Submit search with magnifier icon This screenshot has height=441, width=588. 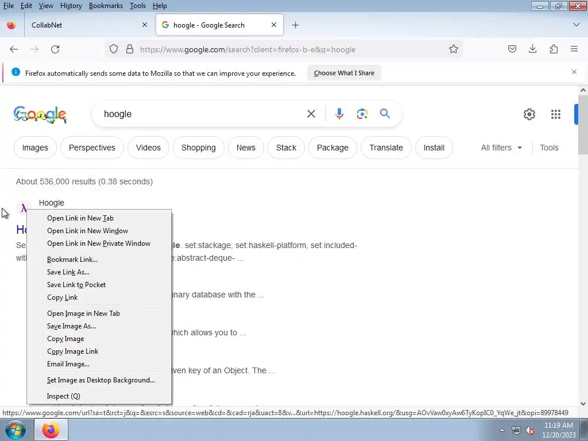[x=385, y=114]
